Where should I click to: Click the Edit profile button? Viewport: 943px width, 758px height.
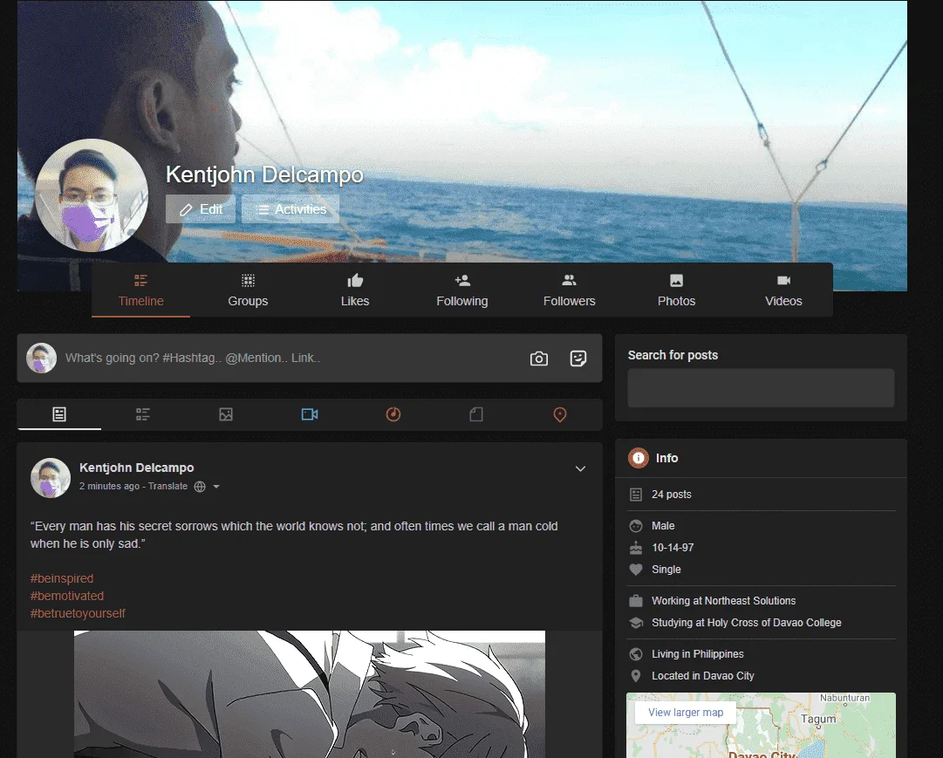(201, 209)
